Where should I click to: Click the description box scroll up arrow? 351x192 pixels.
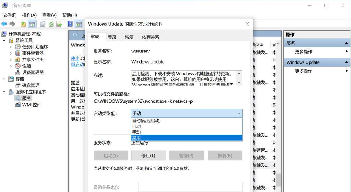click(239, 73)
